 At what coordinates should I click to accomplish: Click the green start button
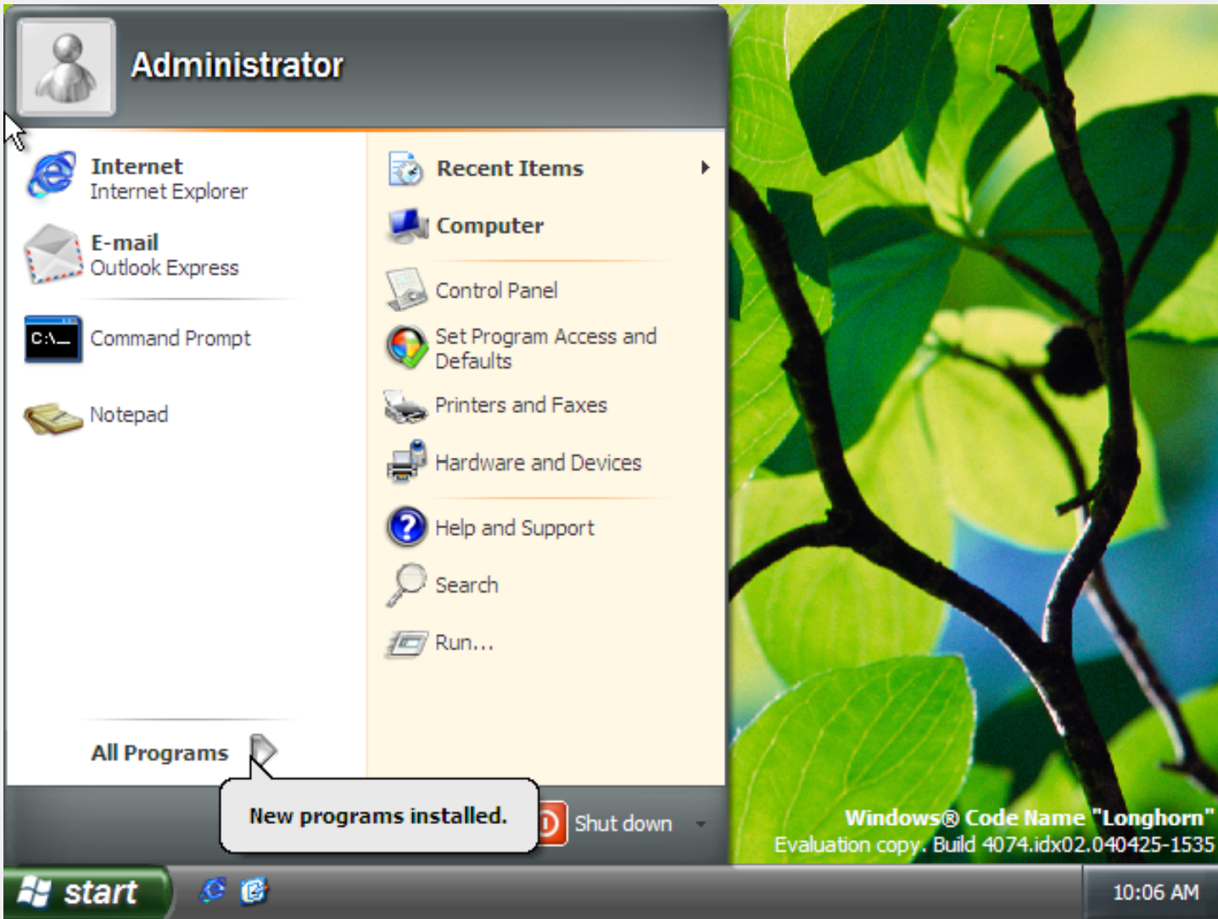[86, 892]
